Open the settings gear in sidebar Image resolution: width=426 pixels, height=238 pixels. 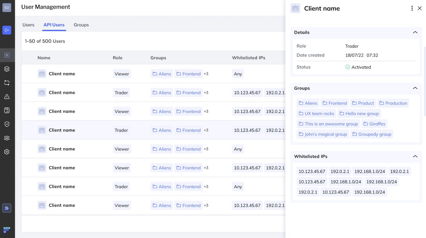coord(7,152)
